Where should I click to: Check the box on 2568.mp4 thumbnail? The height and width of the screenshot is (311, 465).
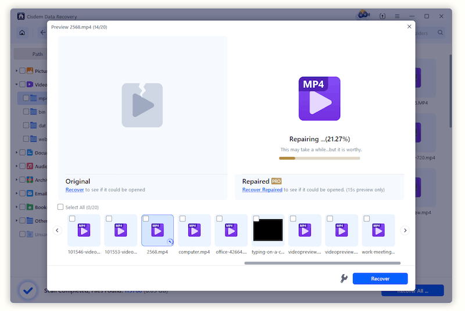pyautogui.click(x=146, y=219)
